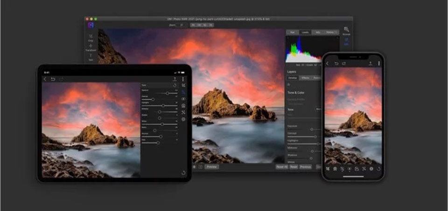Tap the gear icon in phone bottom bar
Viewport: 448px width, 211px height.
click(371, 169)
